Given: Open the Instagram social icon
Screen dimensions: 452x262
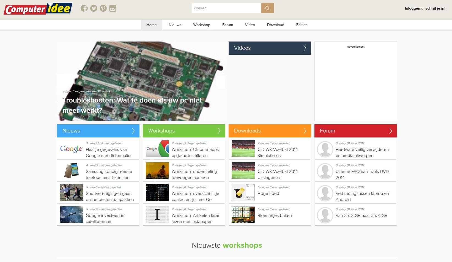Looking at the screenshot, I should 113,8.
